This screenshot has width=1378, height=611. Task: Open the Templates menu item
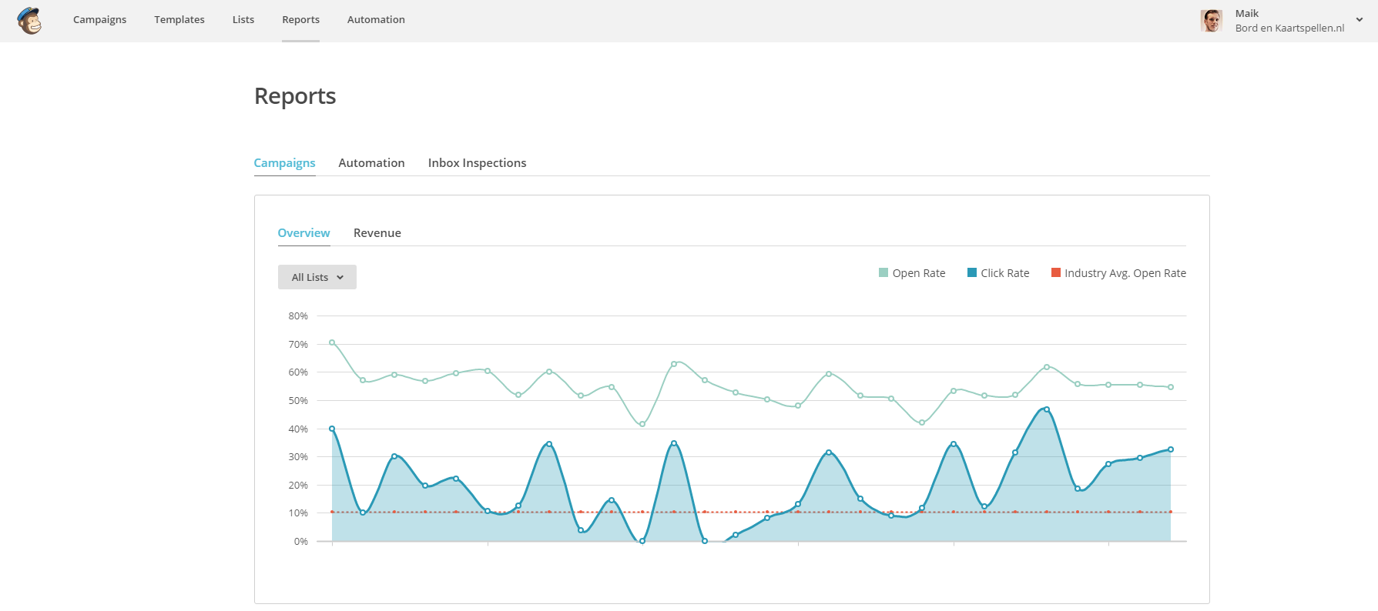point(179,19)
